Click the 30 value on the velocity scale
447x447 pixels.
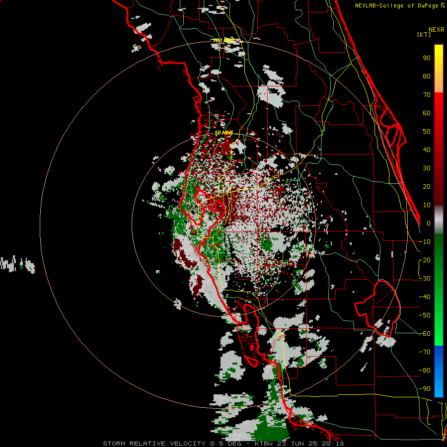pyautogui.click(x=427, y=168)
